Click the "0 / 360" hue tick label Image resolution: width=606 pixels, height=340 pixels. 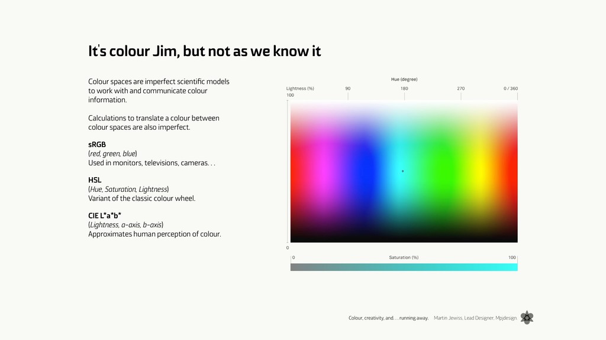click(511, 89)
